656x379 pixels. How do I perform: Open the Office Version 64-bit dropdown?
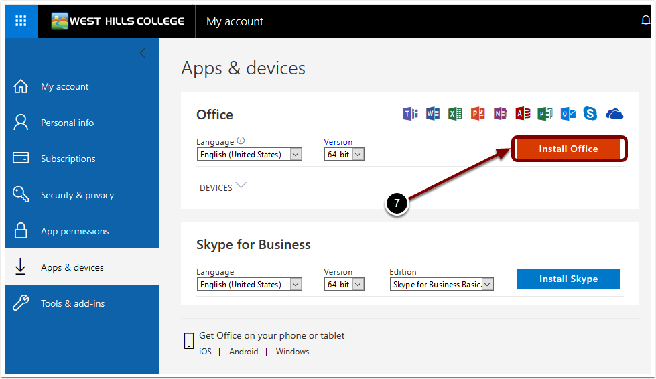[344, 154]
